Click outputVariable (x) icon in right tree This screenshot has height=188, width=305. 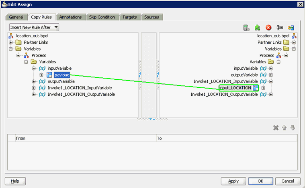tap(263, 75)
